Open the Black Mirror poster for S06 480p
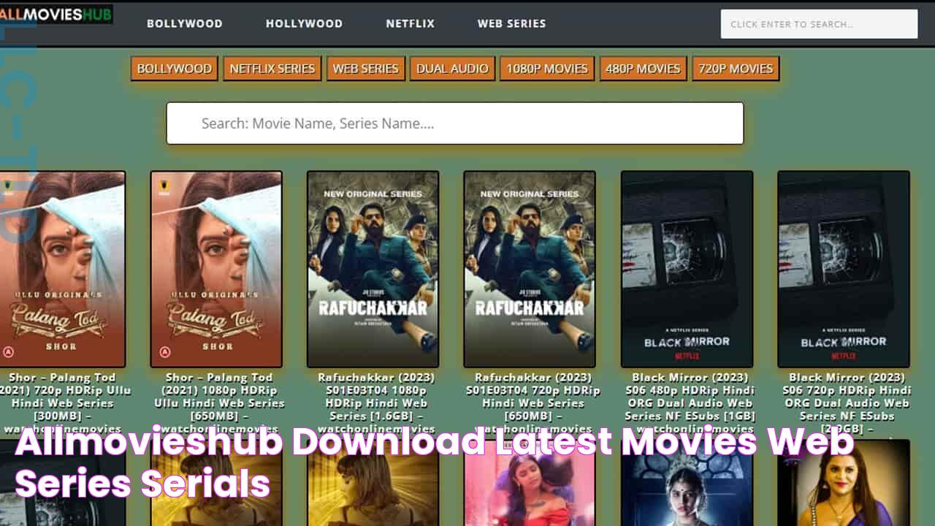The height and width of the screenshot is (526, 935). (x=687, y=269)
